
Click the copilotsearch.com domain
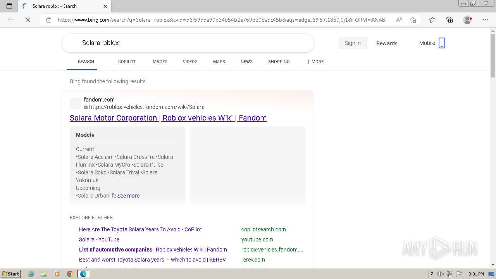click(263, 229)
